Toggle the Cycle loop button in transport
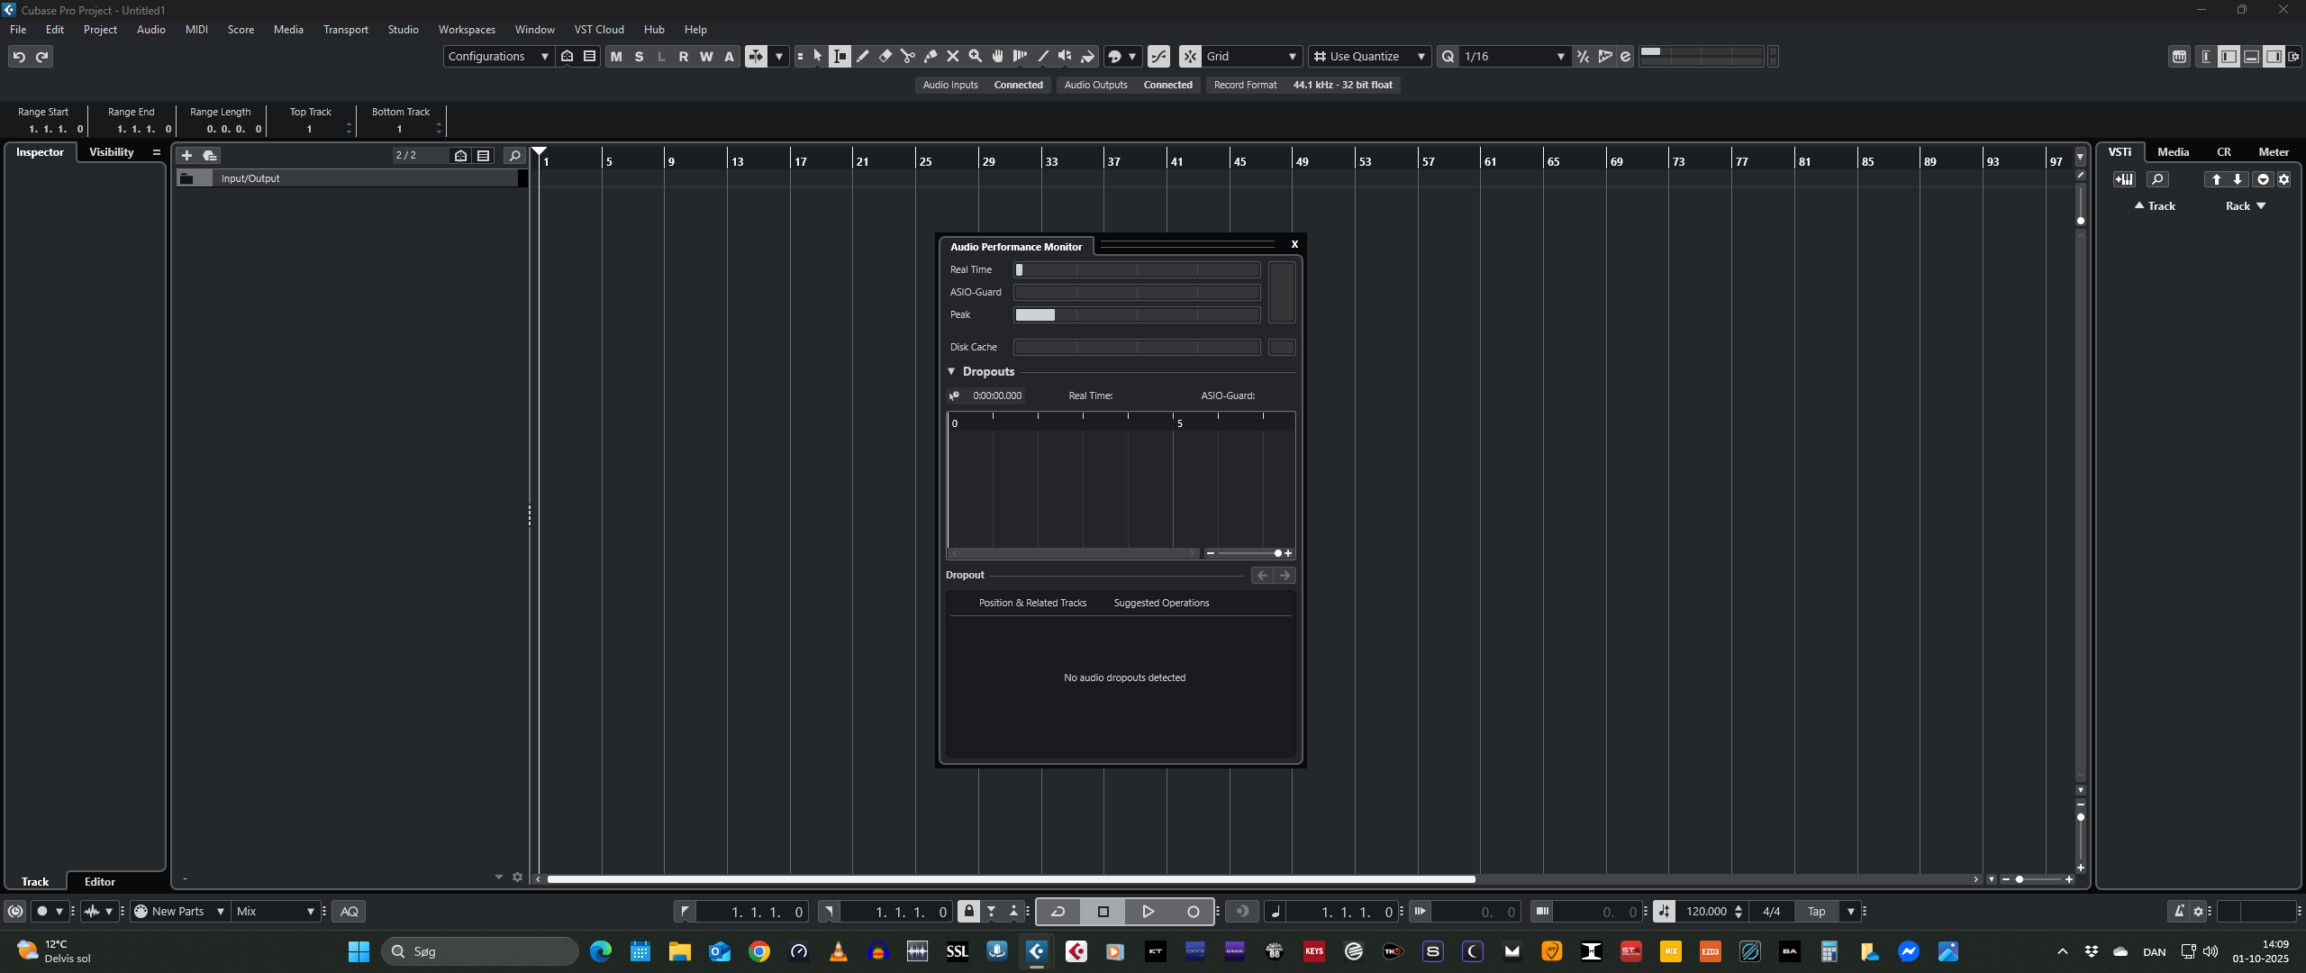This screenshot has height=973, width=2306. (x=1058, y=912)
